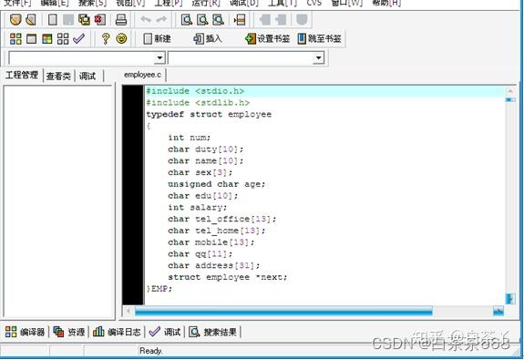Open the 搜索结果 search results tab
Screen dimensions: 524x360
[213, 332]
